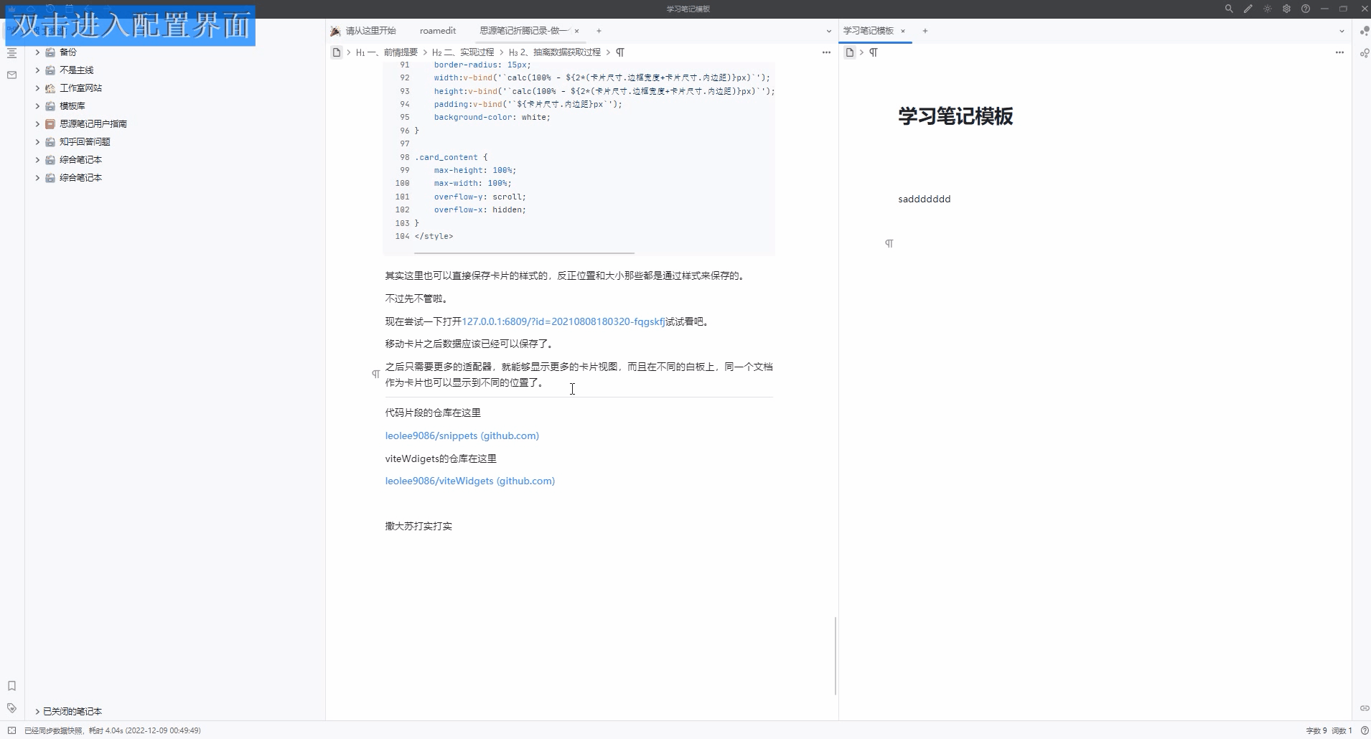This screenshot has width=1371, height=739.
Task: Open SiYuan settings via the gear icon
Action: (1287, 9)
